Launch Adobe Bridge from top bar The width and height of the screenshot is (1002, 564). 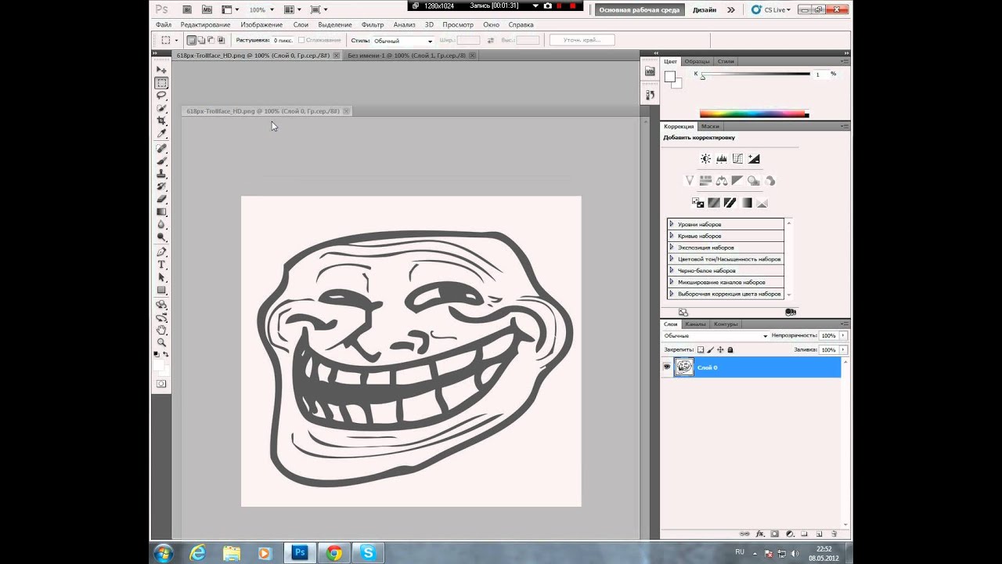pyautogui.click(x=186, y=9)
